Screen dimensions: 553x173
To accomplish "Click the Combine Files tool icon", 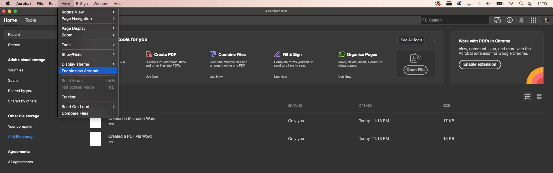I will 213,54.
